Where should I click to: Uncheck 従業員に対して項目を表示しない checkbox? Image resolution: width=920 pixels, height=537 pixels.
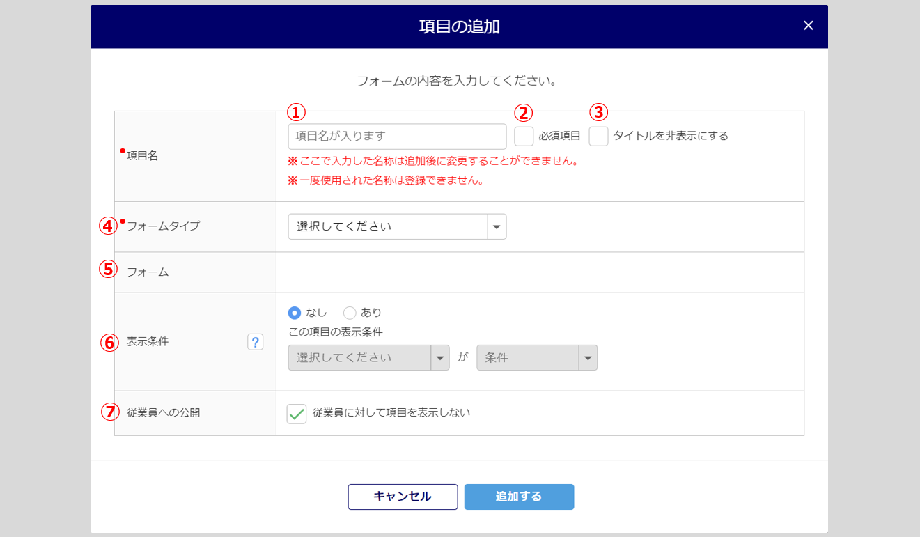pyautogui.click(x=297, y=414)
